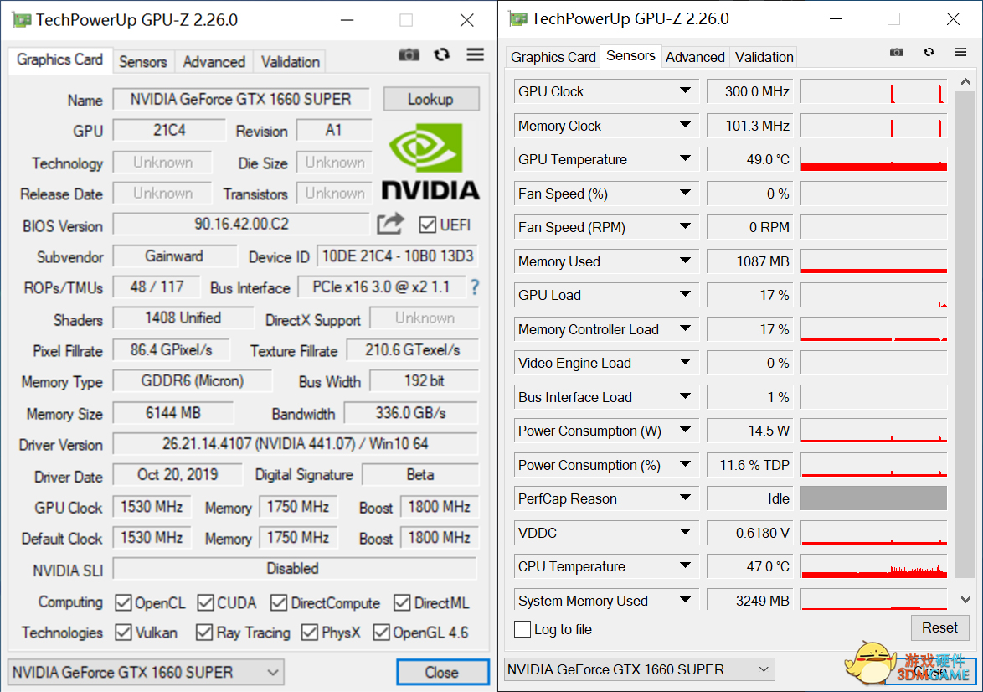Open the PerfCap Reason dropdown
The height and width of the screenshot is (692, 983).
click(x=685, y=498)
